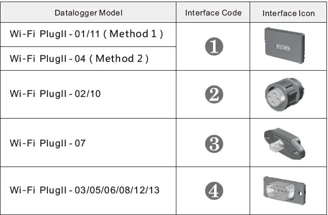The image size is (328, 215).
Task: Click the "Datalogger Model" column header
Action: click(89, 12)
